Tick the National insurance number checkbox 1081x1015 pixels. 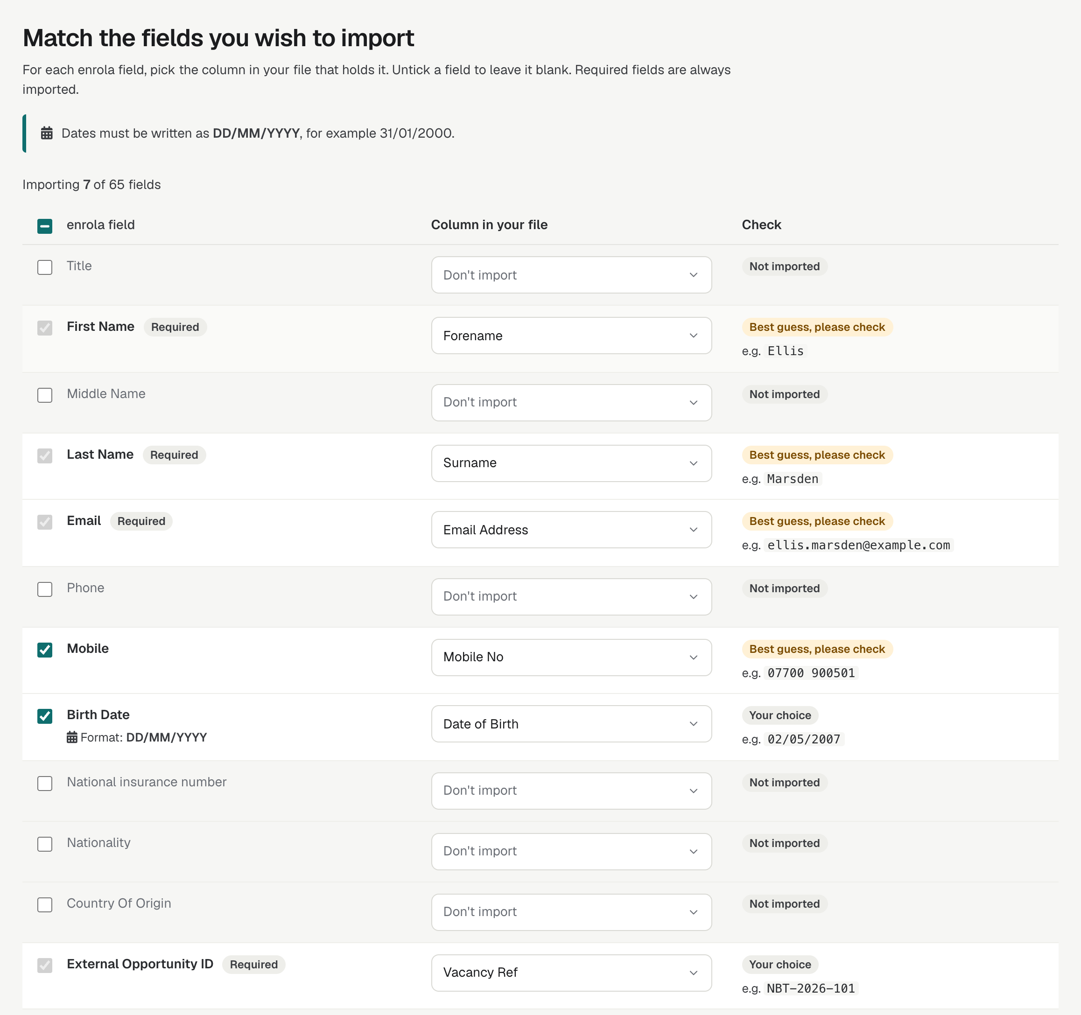pos(45,784)
